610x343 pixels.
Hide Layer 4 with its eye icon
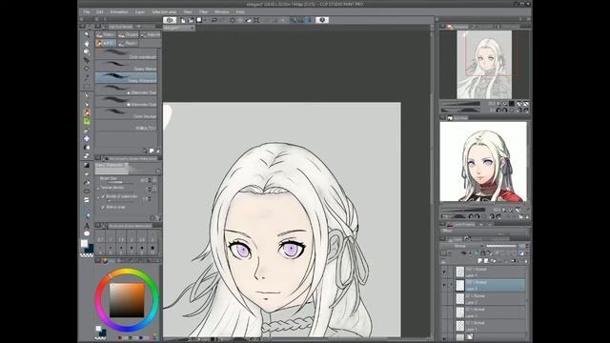(444, 272)
